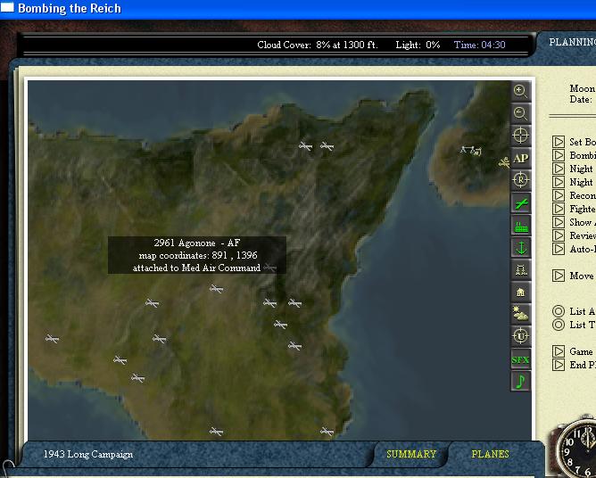
Task: Click the arrow button beside Move
Action: 559,276
